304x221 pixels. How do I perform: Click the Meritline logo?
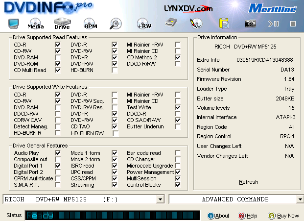(272, 8)
